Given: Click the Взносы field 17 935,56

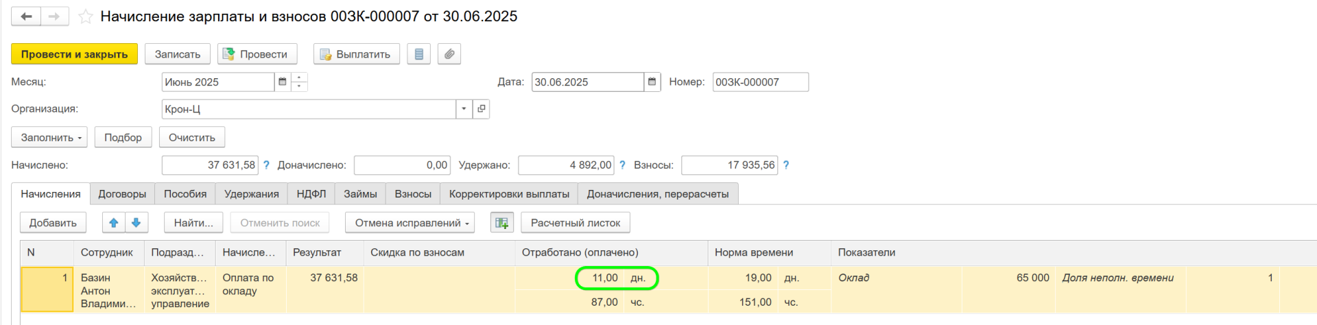Looking at the screenshot, I should coord(730,165).
